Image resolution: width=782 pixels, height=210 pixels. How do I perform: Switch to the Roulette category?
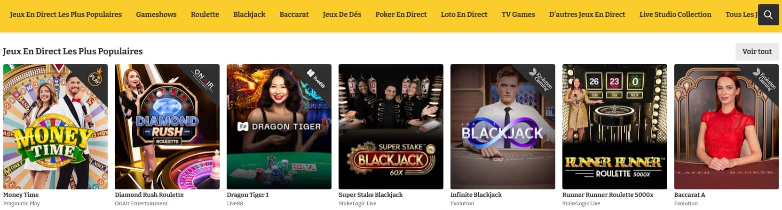pyautogui.click(x=205, y=15)
